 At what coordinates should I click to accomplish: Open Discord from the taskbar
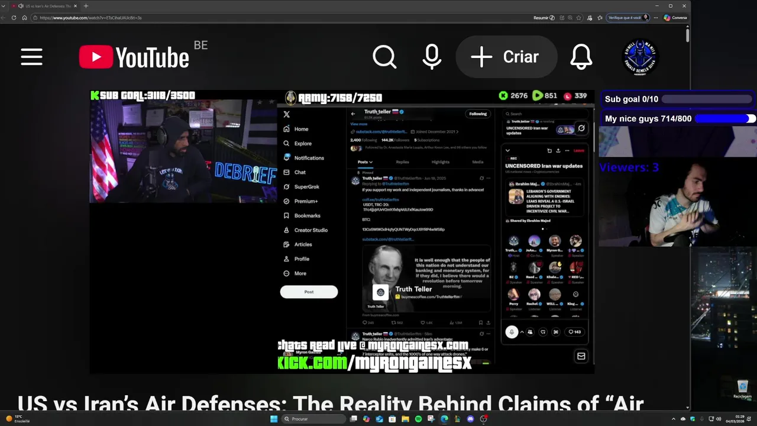pyautogui.click(x=470, y=419)
